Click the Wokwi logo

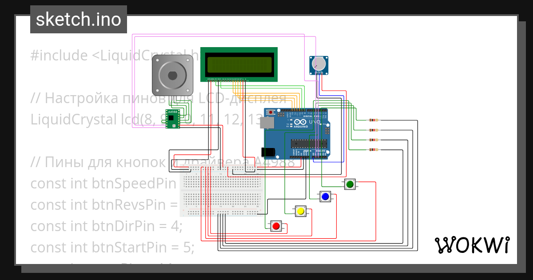point(473,244)
